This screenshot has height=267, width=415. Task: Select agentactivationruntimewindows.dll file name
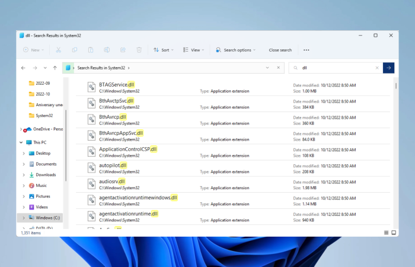click(x=138, y=198)
